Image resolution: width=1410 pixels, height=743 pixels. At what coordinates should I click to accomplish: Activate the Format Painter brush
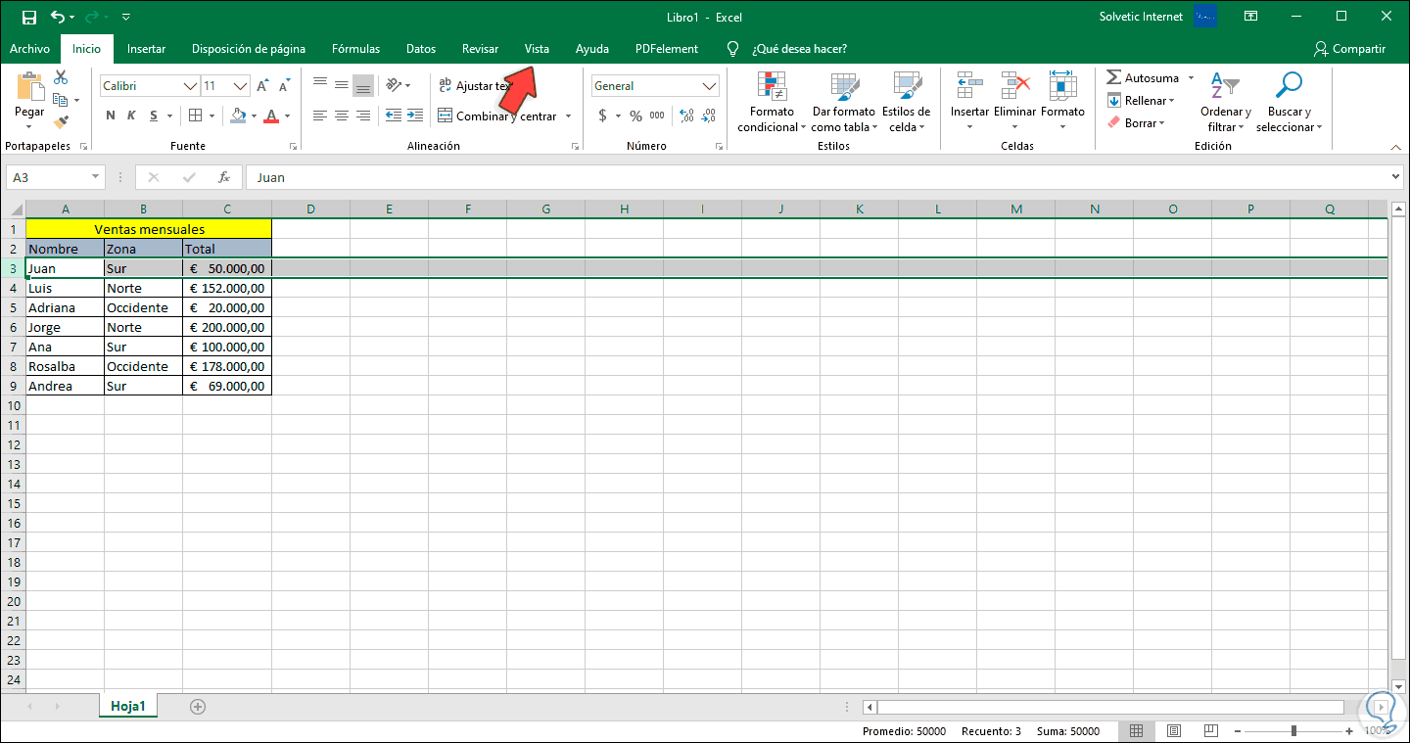(61, 122)
